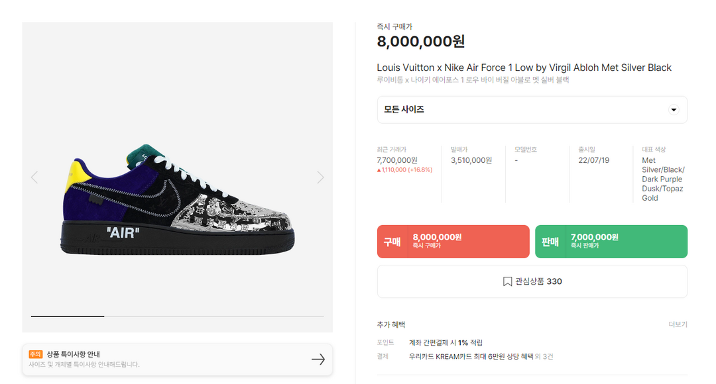Click the Louis Vuitton x Nike product title
Image resolution: width=716 pixels, height=384 pixels.
click(x=524, y=68)
